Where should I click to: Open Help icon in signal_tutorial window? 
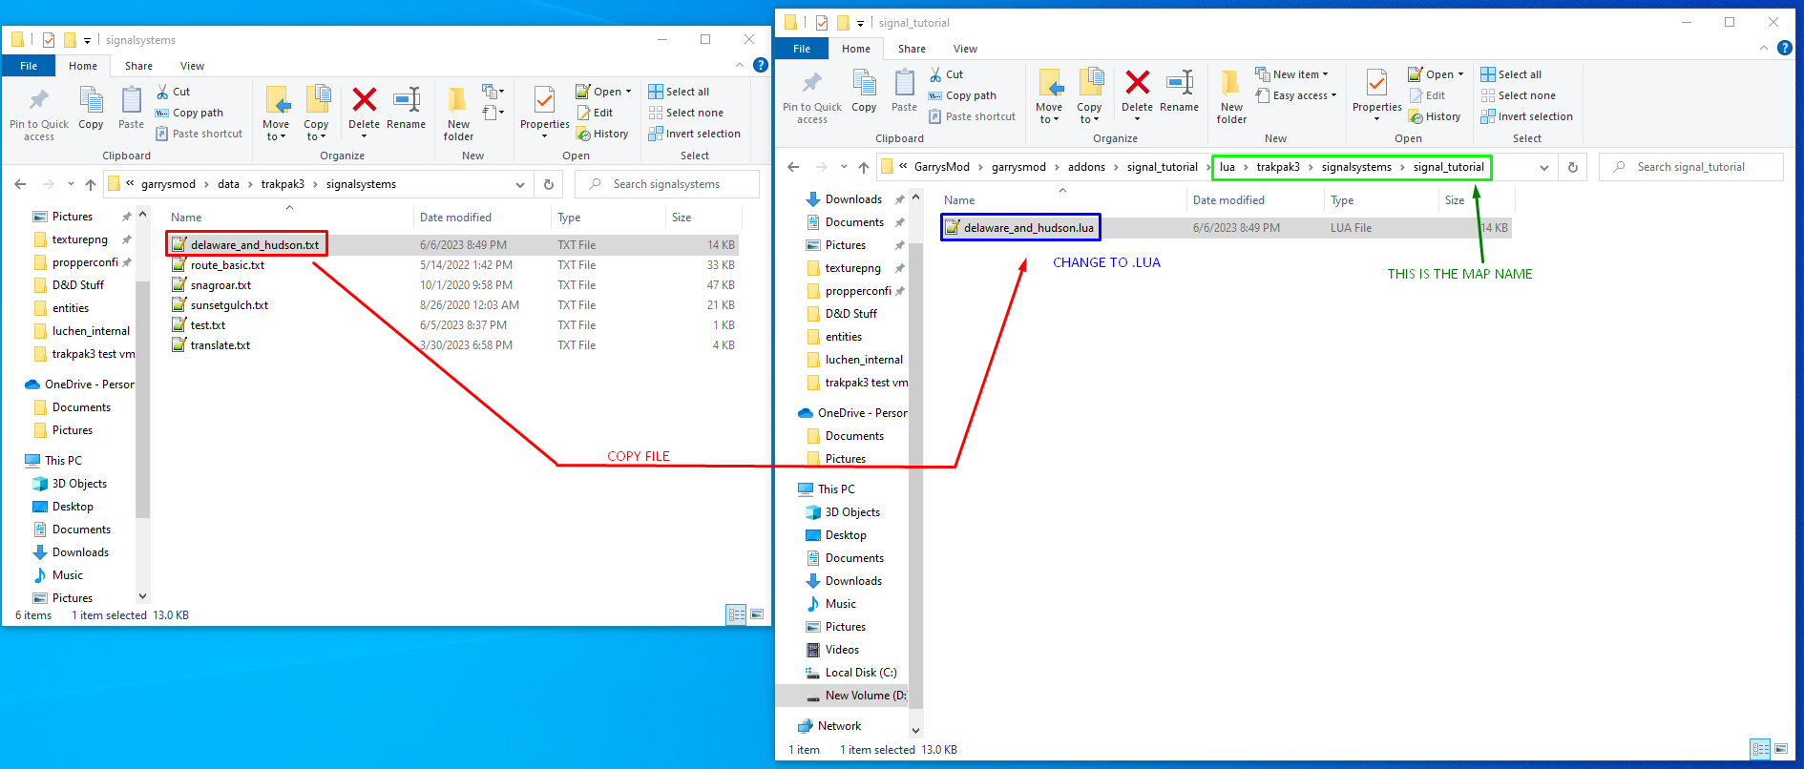click(x=1784, y=48)
